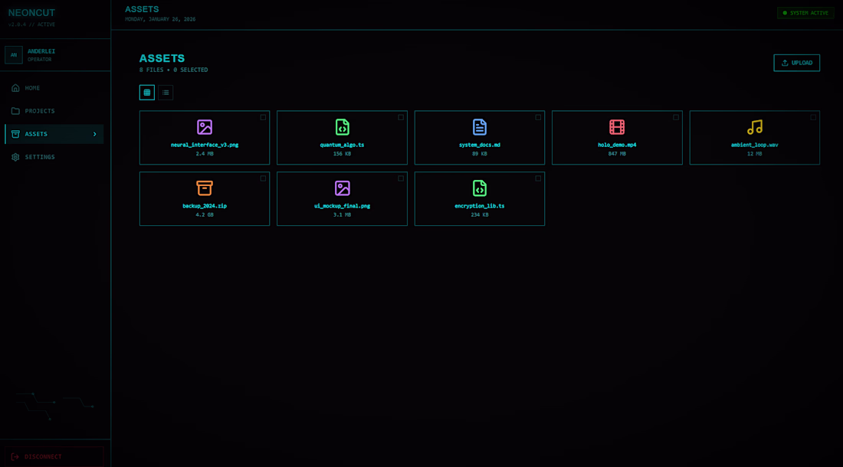Click the holo_demo.mp4 file name
This screenshot has height=467, width=843.
point(617,145)
